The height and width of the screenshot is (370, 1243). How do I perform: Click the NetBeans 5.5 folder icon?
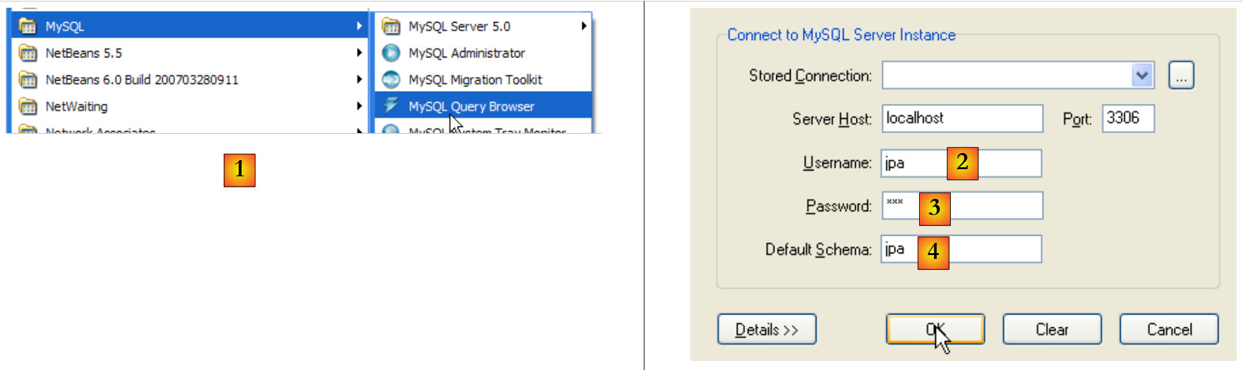pos(28,53)
